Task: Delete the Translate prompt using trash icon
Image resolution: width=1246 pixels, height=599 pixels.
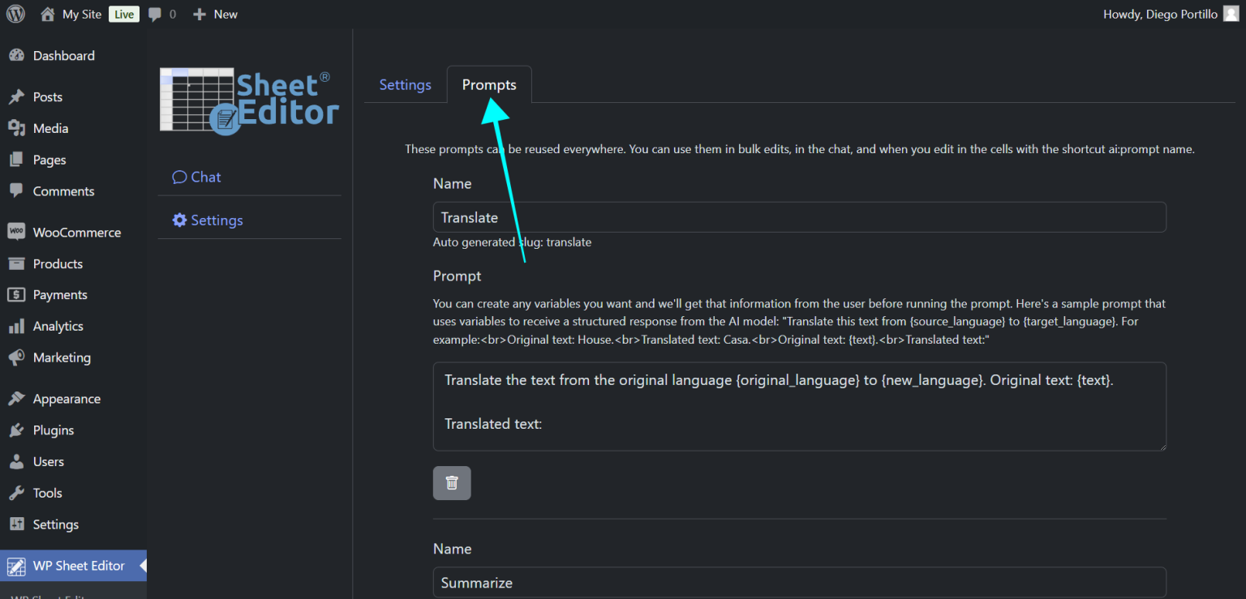Action: (x=452, y=482)
